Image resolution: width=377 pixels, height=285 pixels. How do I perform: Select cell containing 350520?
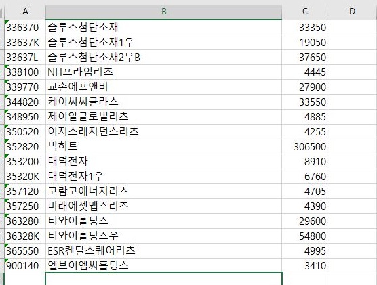click(x=25, y=132)
